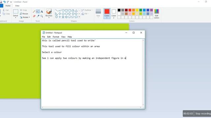Pick the black color swatch
The image size is (211, 118).
119,10
